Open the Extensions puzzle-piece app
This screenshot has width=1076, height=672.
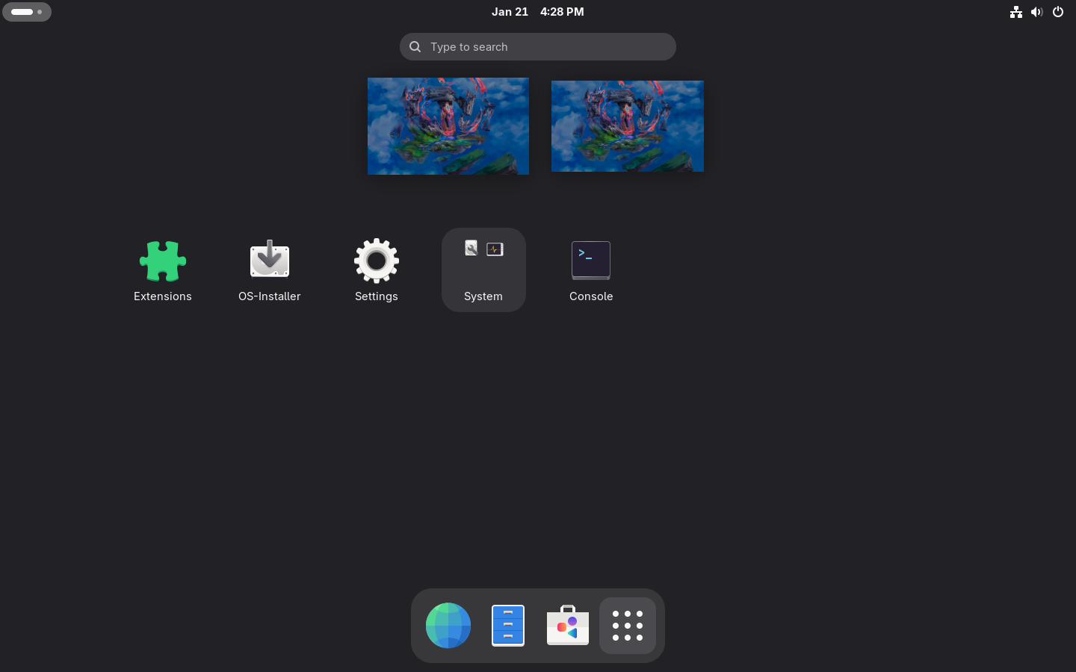click(162, 261)
